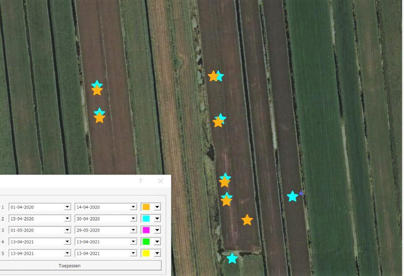The width and height of the screenshot is (404, 276).
Task: Close the date range dialog
Action: [x=161, y=181]
